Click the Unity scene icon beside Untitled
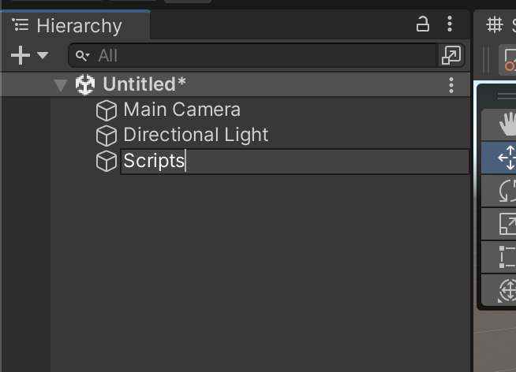This screenshot has width=516, height=372. [x=85, y=84]
